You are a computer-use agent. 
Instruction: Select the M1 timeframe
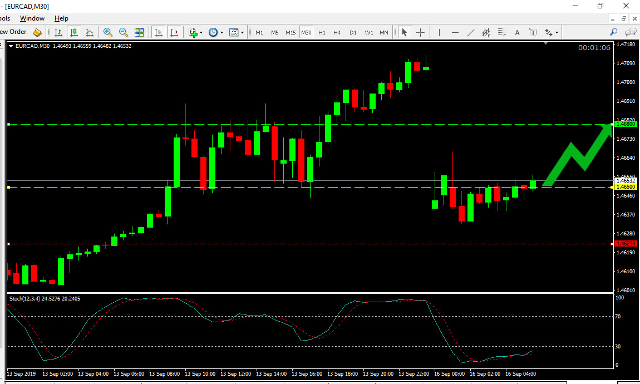[x=259, y=32]
